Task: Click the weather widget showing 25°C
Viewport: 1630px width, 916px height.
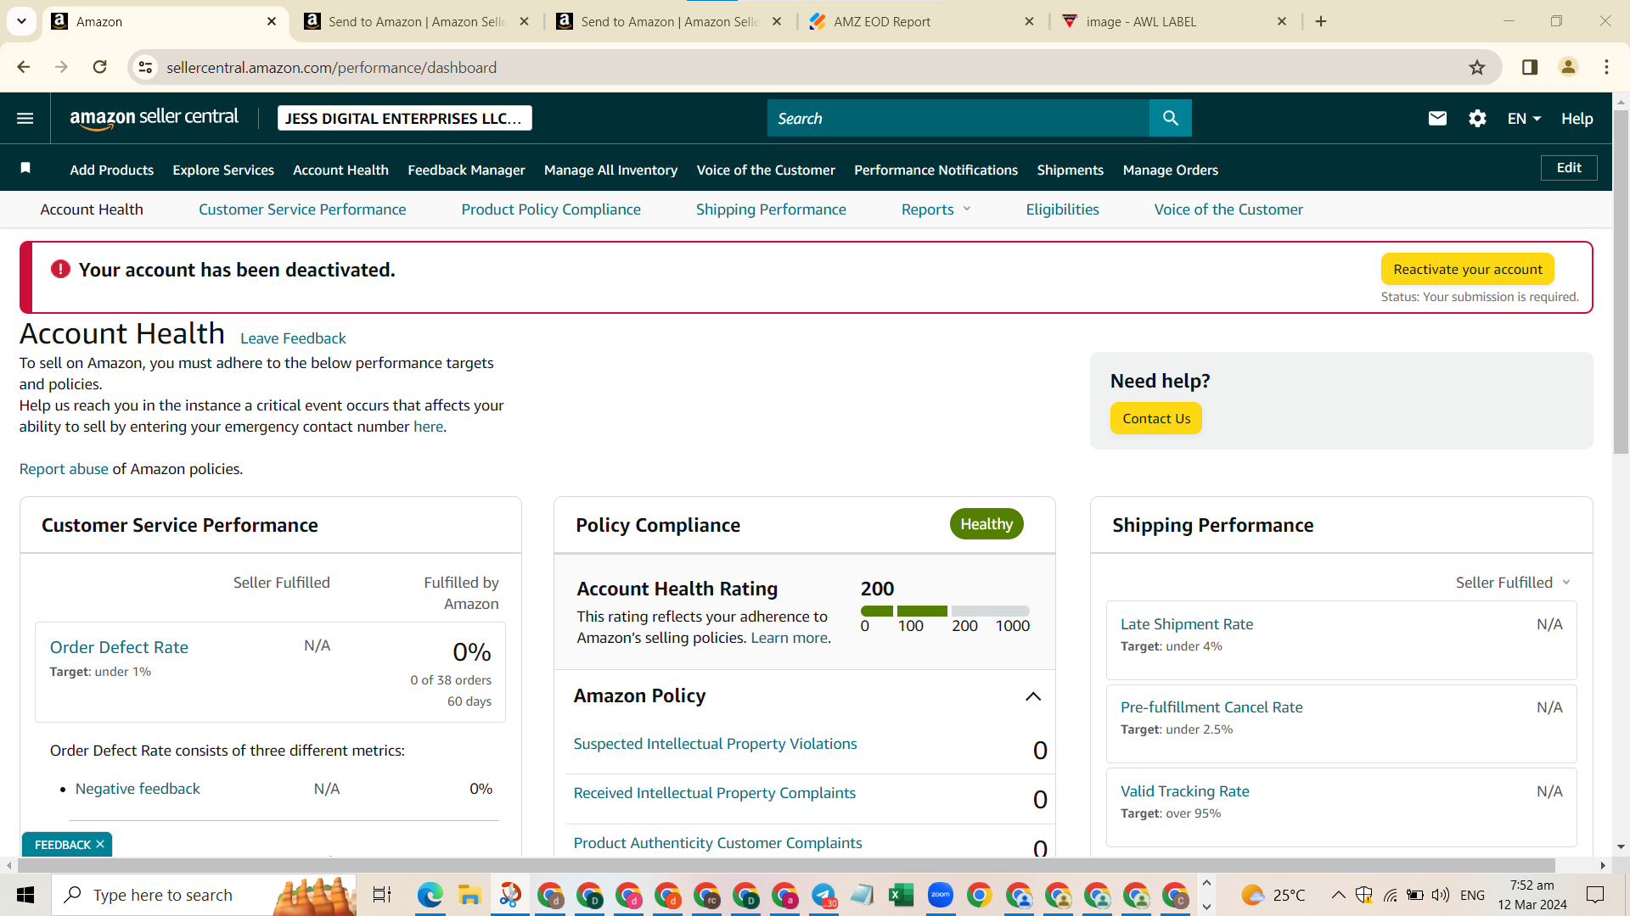Action: tap(1273, 895)
